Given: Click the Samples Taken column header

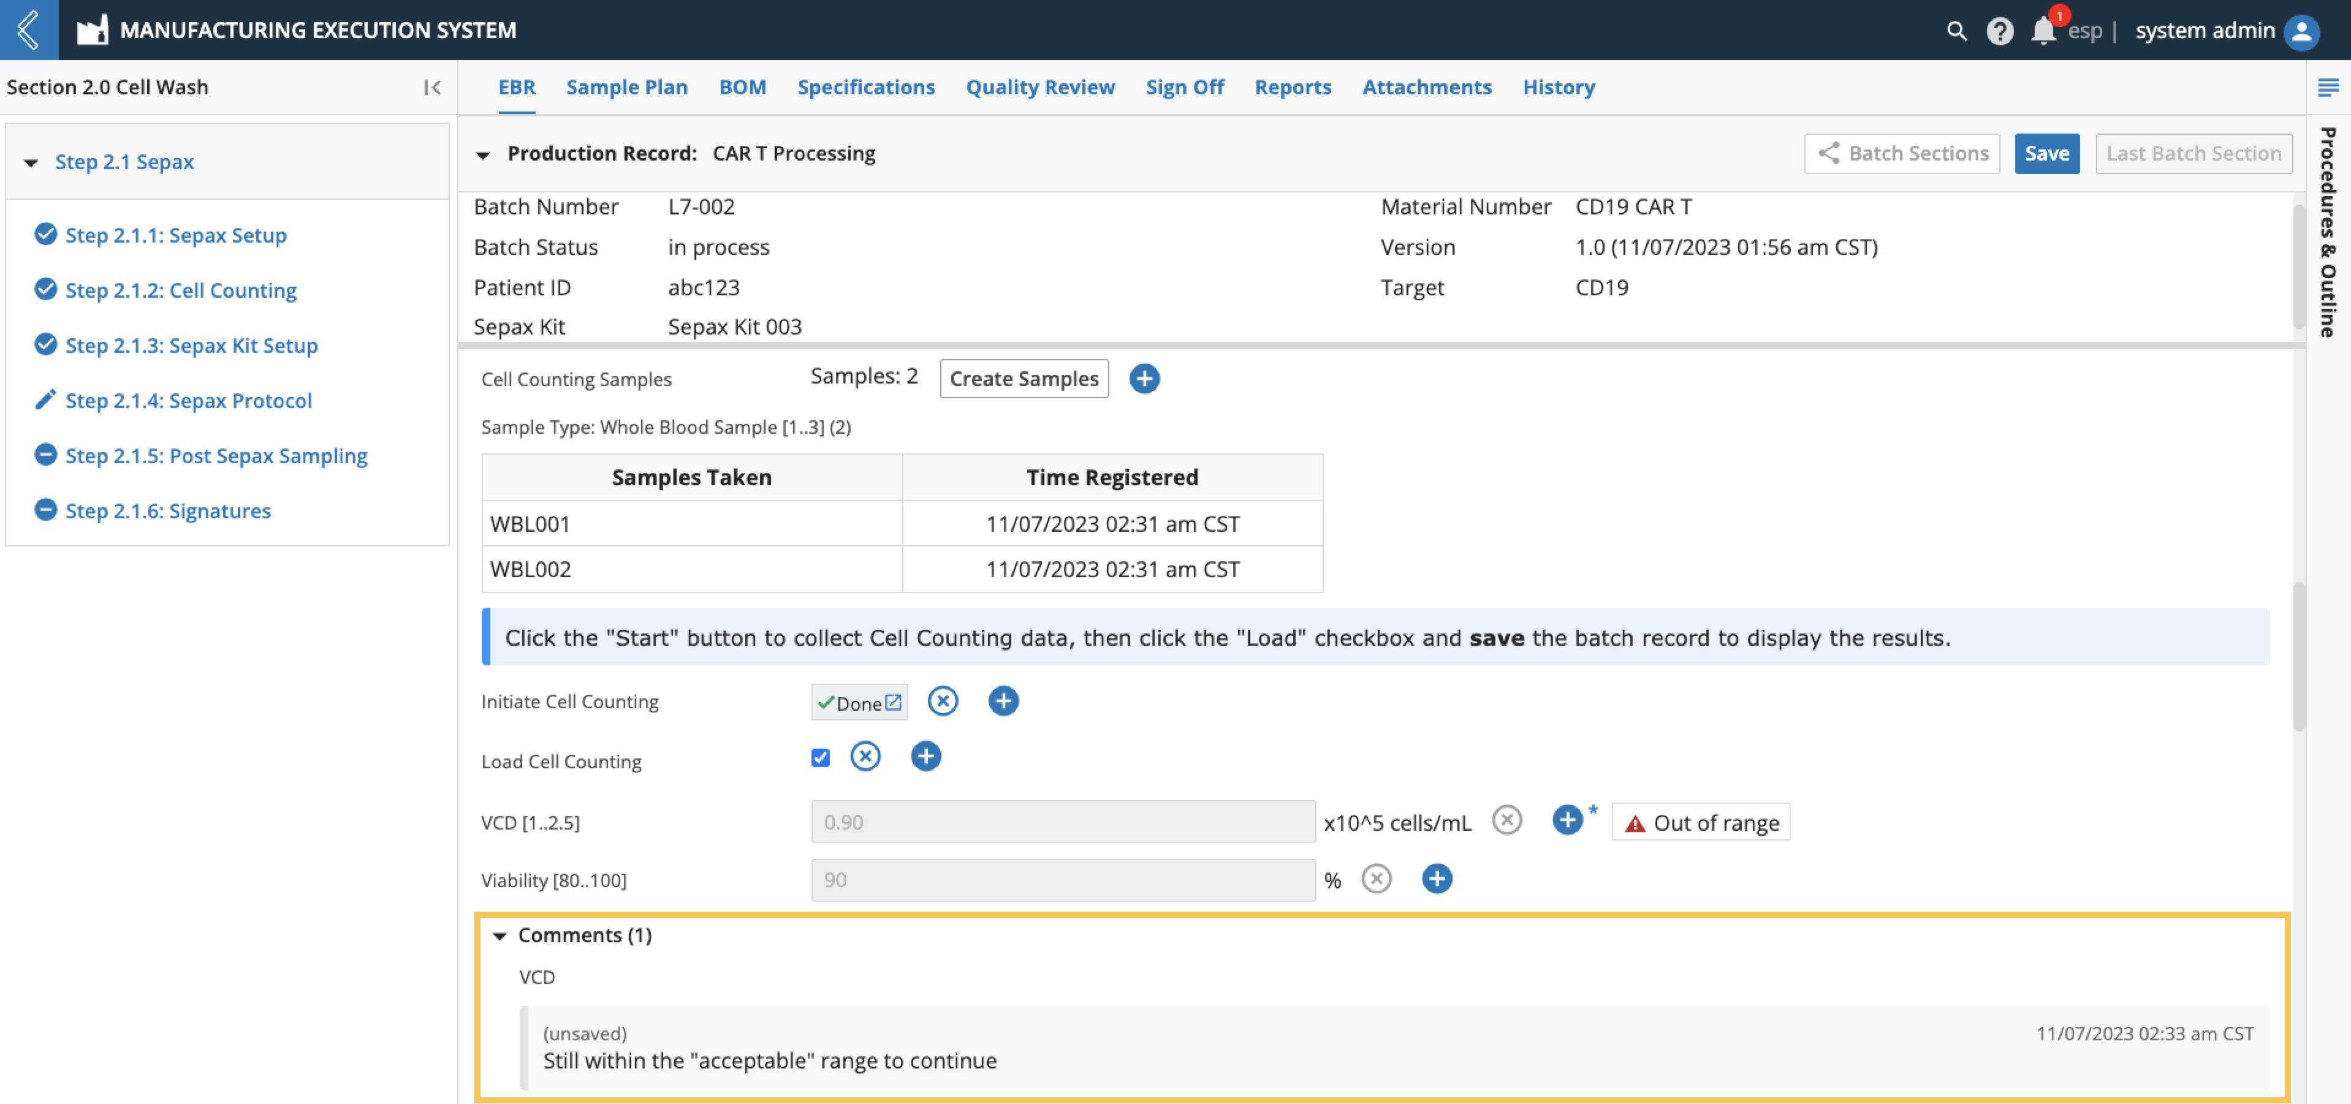Looking at the screenshot, I should (691, 477).
